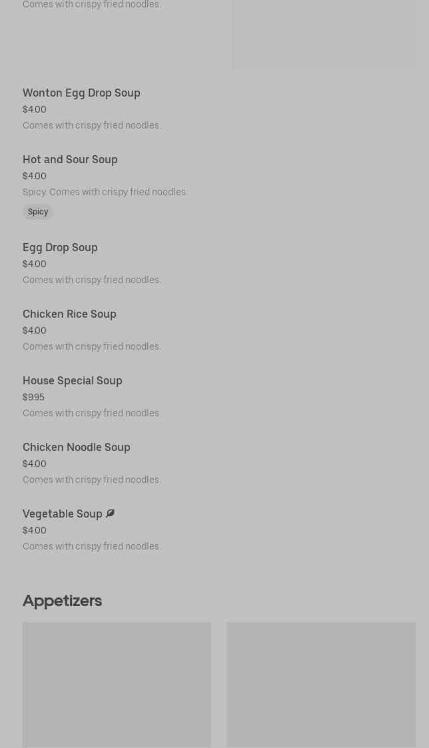Choose Egg Drop Soup from the menu

coord(60,248)
